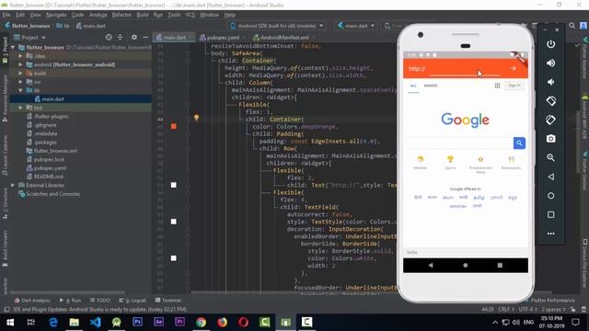Click the emulator toolbar overview square

pyautogui.click(x=550, y=214)
